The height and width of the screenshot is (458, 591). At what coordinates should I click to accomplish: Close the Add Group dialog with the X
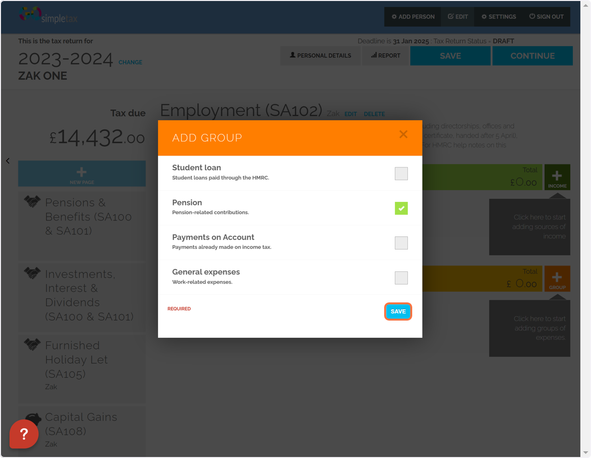(403, 134)
